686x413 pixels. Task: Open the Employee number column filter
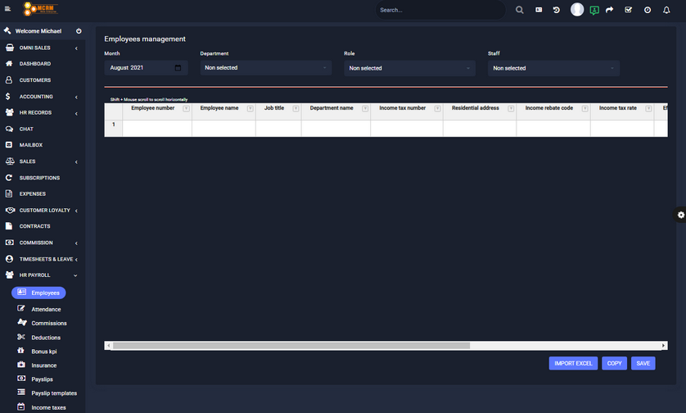click(x=186, y=108)
